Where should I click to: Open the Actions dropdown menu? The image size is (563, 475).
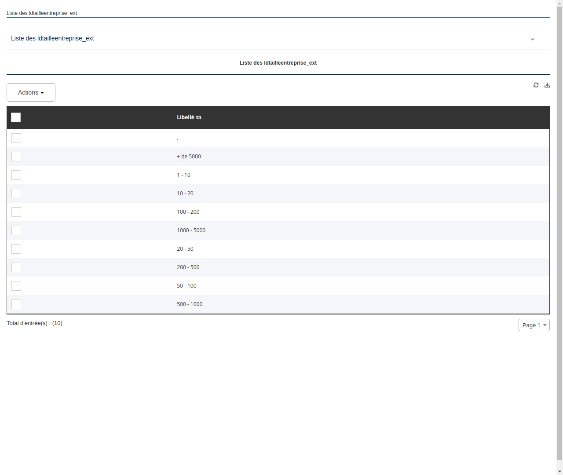point(31,92)
